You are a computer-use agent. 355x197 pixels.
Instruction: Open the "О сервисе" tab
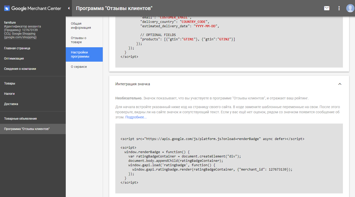(79, 67)
